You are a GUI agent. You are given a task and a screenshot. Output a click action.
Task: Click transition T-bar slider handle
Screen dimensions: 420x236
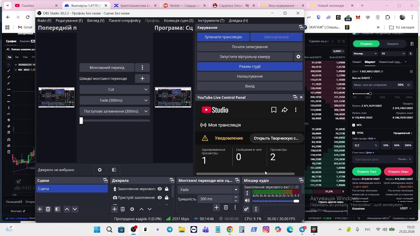tap(81, 121)
